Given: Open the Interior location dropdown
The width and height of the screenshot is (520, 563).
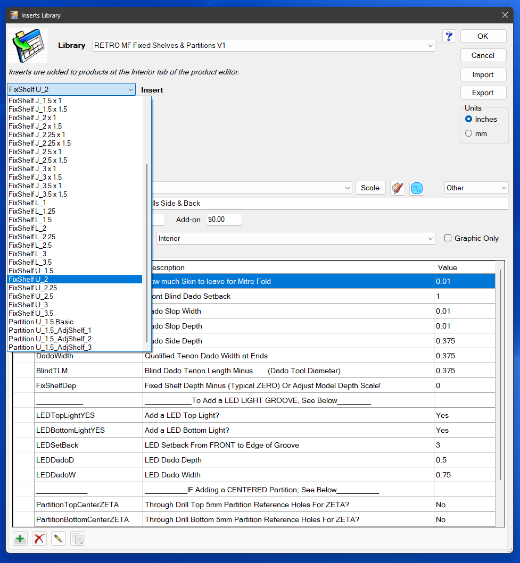Looking at the screenshot, I should click(x=295, y=239).
